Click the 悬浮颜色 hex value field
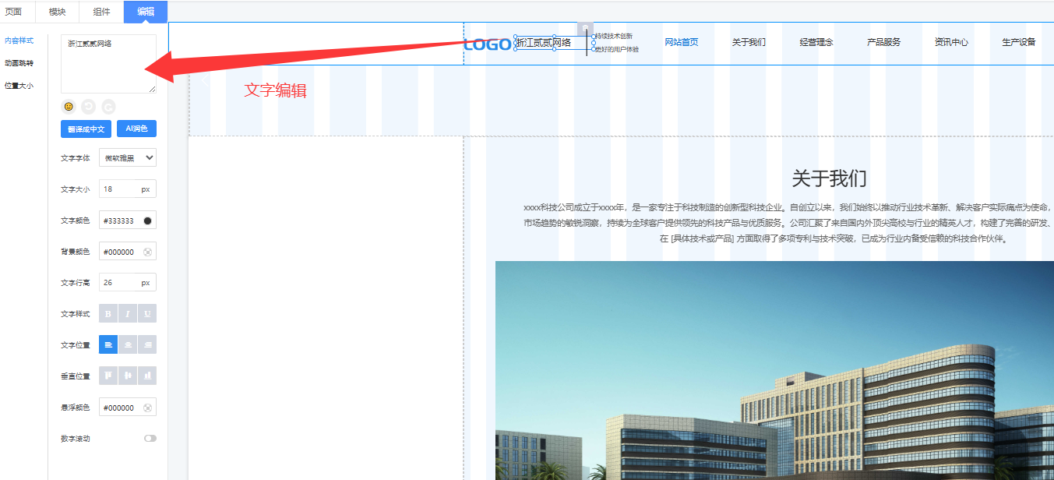The width and height of the screenshot is (1054, 480). [x=119, y=408]
